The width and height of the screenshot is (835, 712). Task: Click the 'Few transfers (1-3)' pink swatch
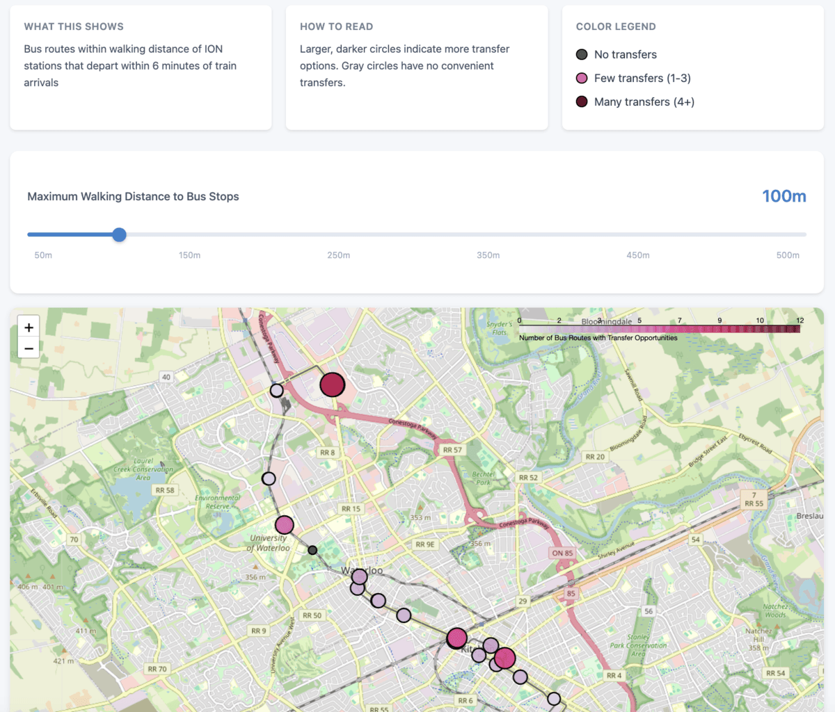(582, 78)
